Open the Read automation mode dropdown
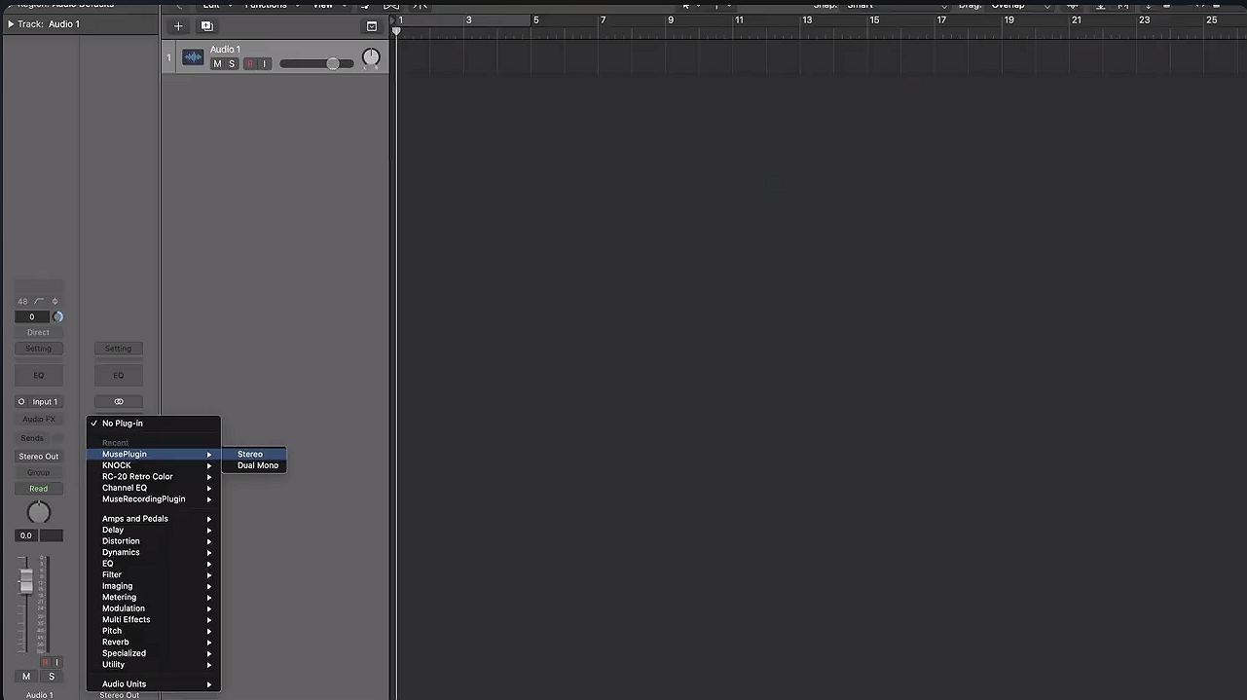Image resolution: width=1247 pixels, height=700 pixels. click(39, 489)
